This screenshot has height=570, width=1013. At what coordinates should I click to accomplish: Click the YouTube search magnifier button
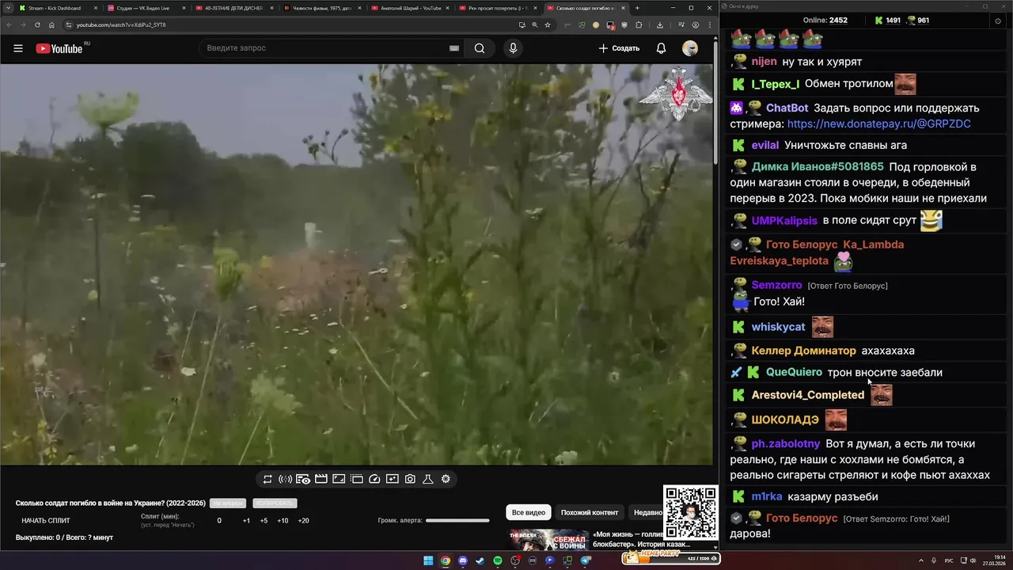click(x=480, y=48)
